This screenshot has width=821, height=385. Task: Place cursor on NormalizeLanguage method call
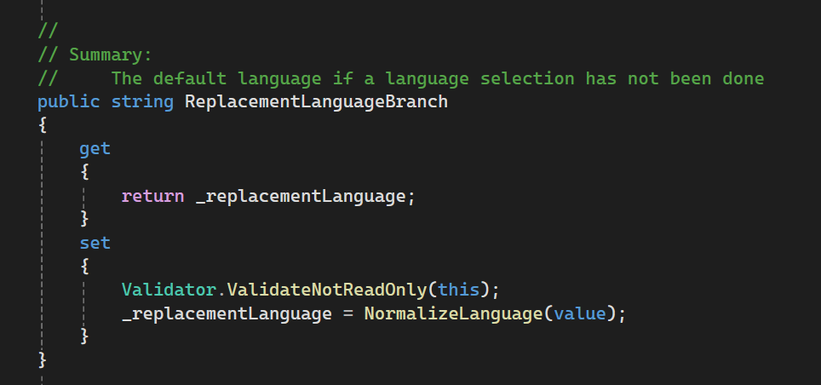pyautogui.click(x=453, y=313)
